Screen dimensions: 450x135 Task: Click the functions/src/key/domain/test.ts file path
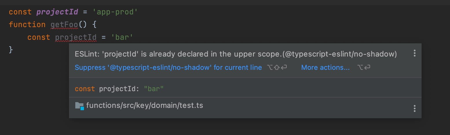pyautogui.click(x=144, y=106)
